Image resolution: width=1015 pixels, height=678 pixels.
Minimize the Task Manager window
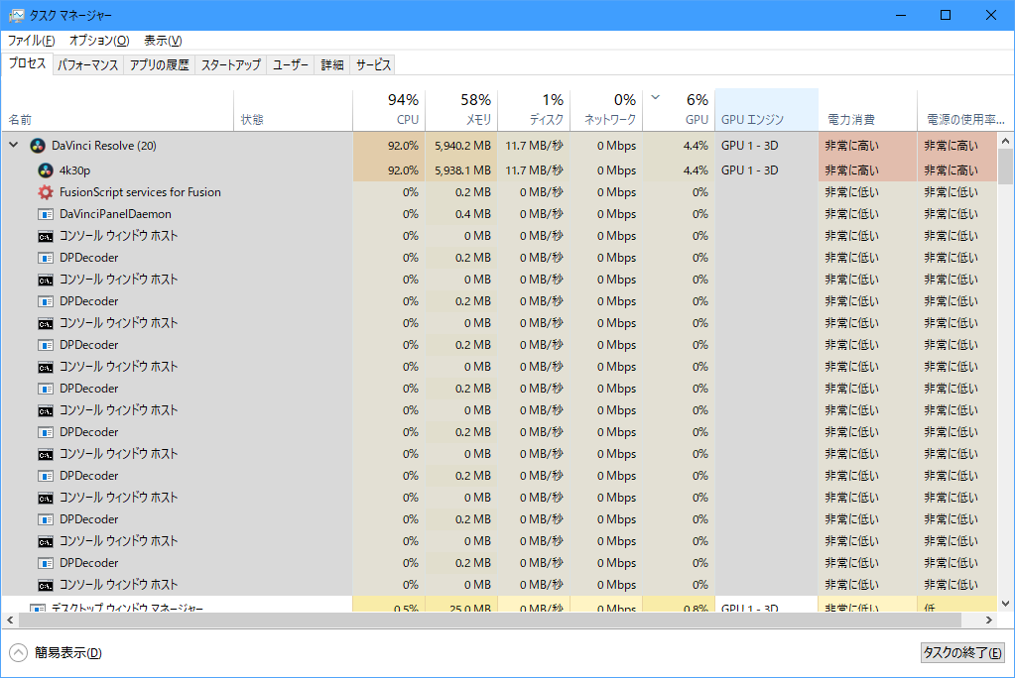(901, 15)
